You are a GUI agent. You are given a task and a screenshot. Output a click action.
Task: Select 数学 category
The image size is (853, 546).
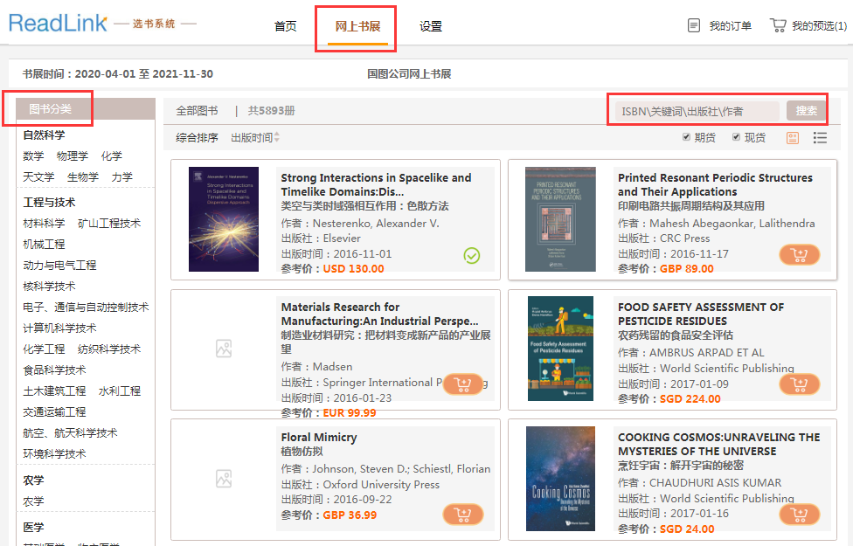point(33,156)
